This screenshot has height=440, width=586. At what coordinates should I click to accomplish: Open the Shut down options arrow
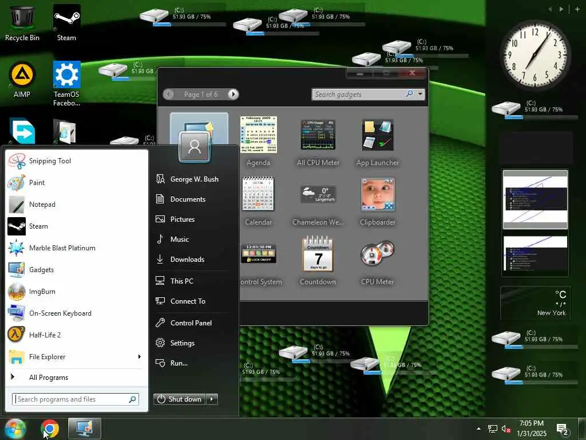click(x=212, y=399)
